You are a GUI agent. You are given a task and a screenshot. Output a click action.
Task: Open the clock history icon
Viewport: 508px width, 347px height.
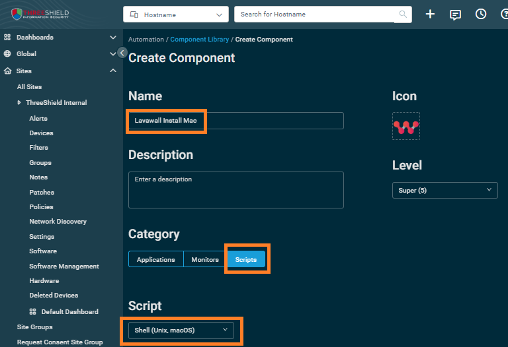tap(480, 15)
